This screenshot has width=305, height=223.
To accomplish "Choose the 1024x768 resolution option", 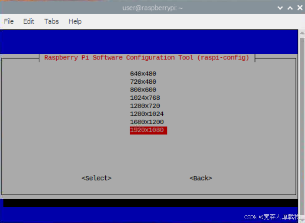I will click(x=145, y=98).
